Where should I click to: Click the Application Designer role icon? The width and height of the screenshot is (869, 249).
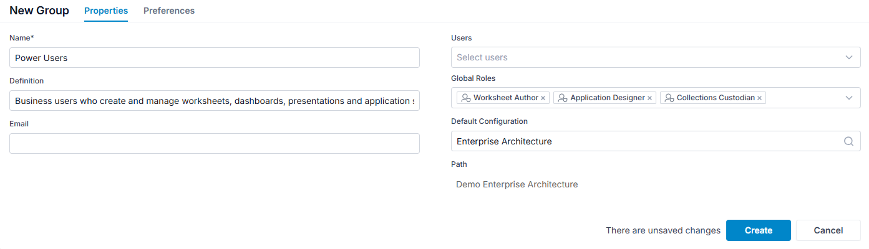coord(563,98)
